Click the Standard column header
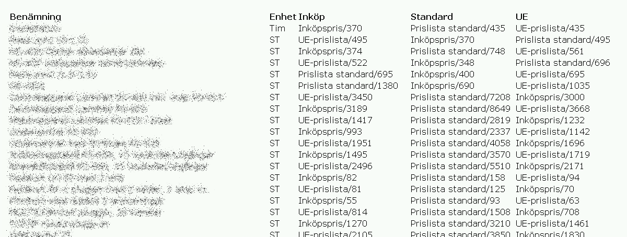Image resolution: width=627 pixels, height=237 pixels. point(432,17)
